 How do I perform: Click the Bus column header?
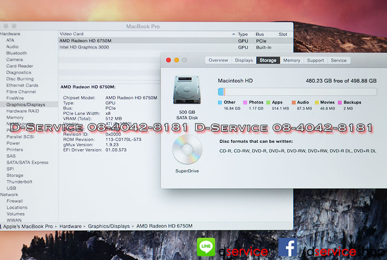pos(260,34)
